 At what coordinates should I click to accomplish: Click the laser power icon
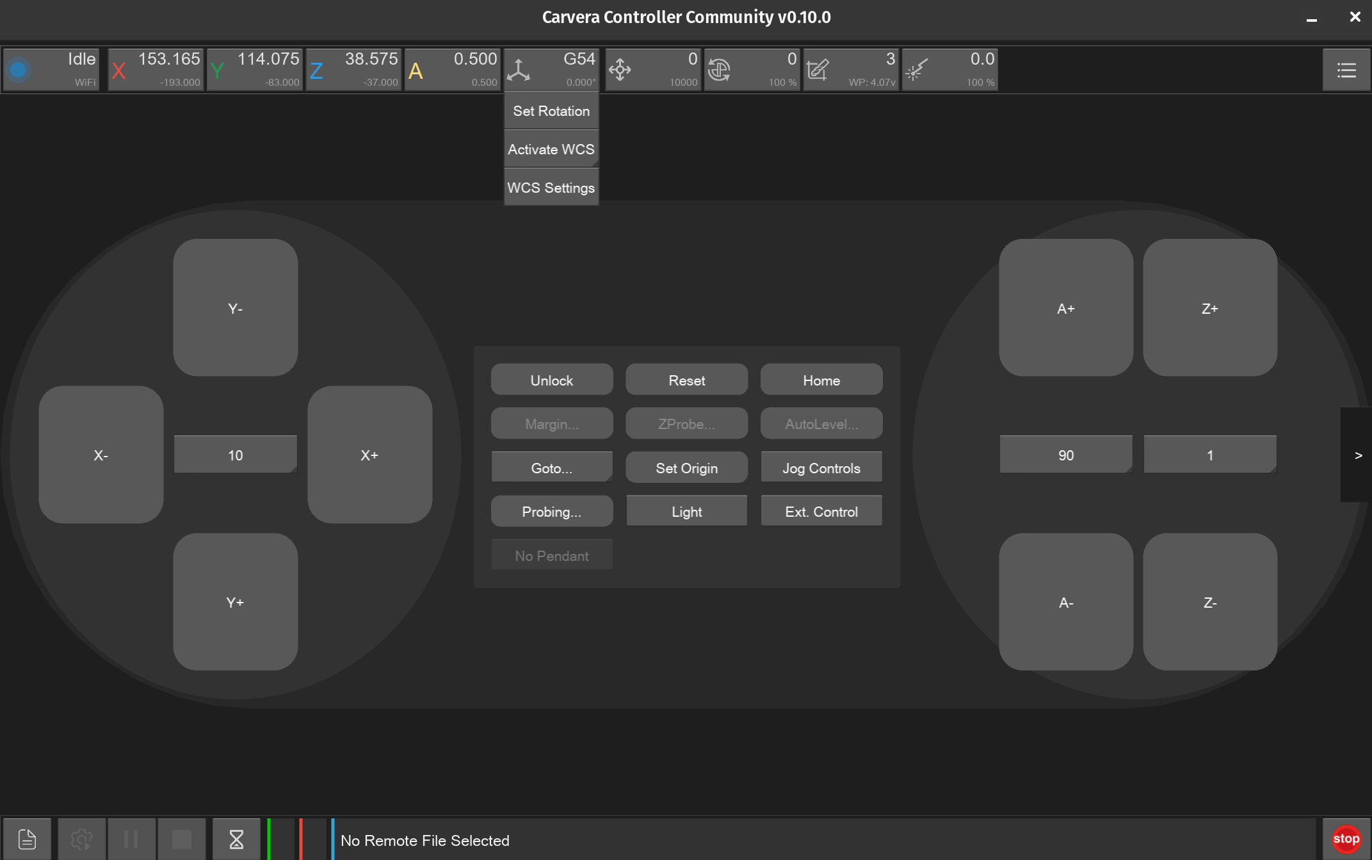[917, 70]
